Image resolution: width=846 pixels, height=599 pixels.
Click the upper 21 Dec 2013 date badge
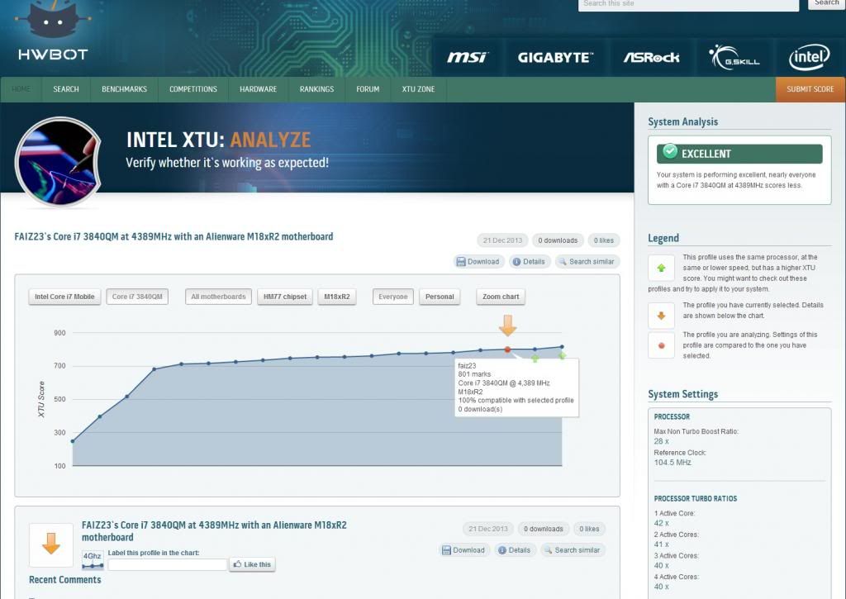[502, 240]
